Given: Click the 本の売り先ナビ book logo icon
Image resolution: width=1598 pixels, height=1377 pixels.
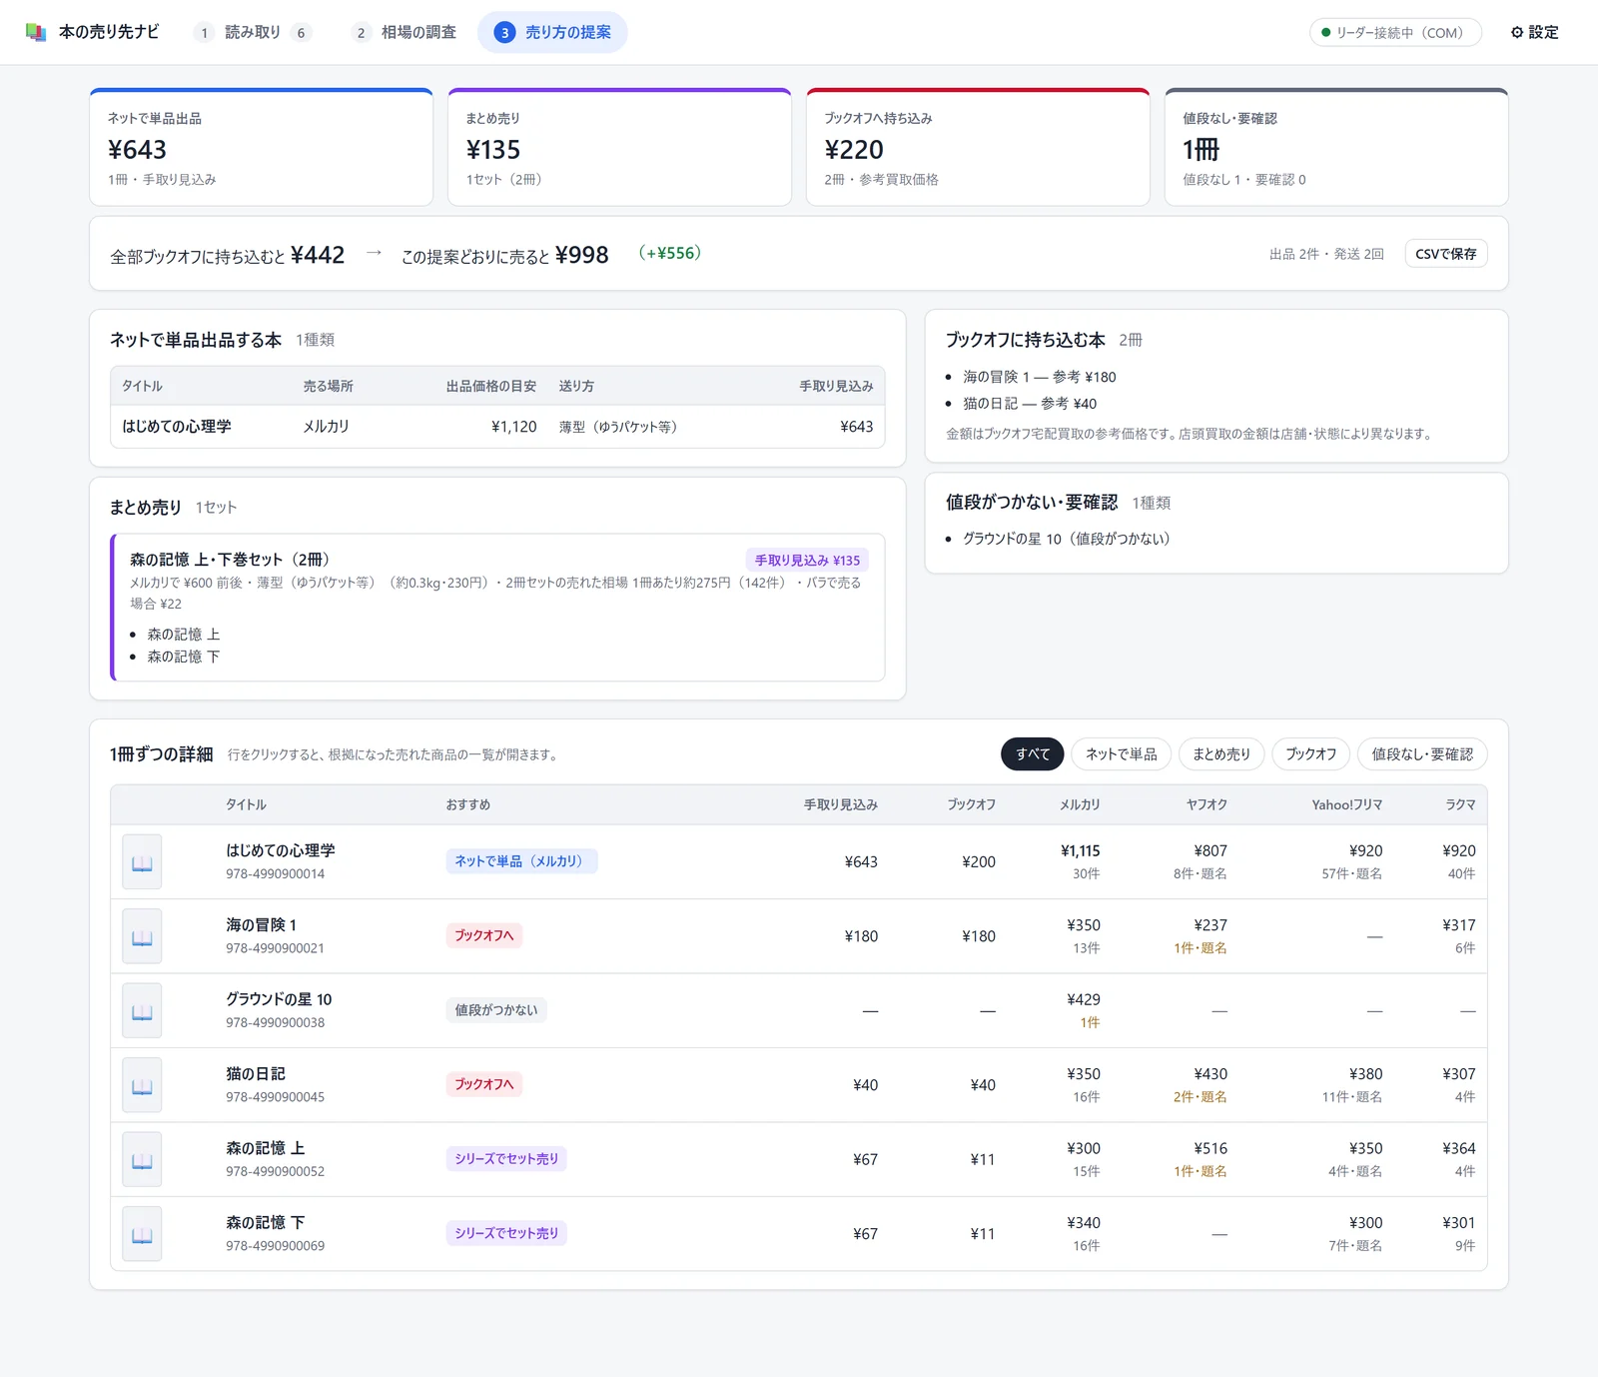Looking at the screenshot, I should click(x=36, y=32).
